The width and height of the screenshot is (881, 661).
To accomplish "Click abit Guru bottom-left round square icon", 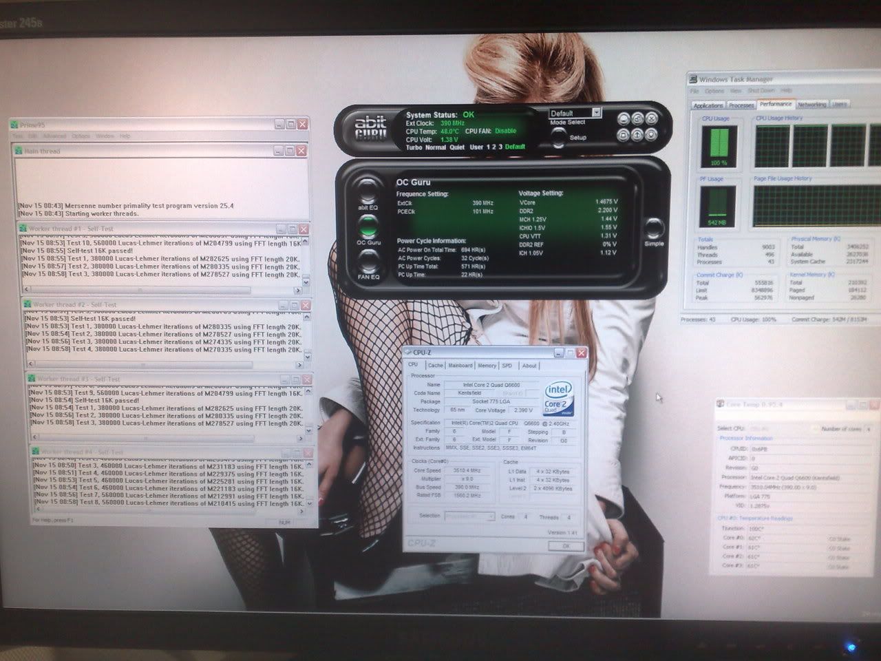I will tap(623, 135).
